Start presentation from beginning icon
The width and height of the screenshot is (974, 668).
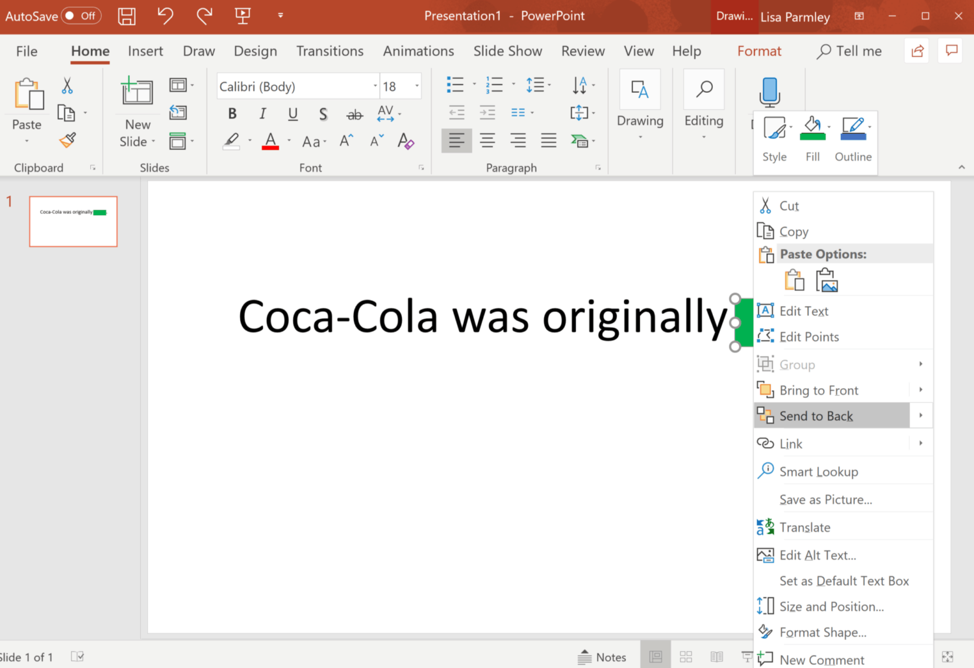[243, 16]
